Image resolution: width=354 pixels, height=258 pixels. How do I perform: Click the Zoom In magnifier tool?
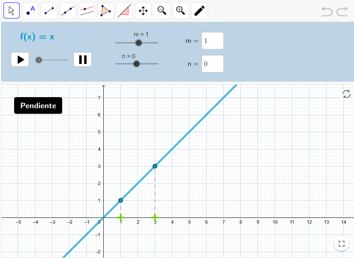181,11
